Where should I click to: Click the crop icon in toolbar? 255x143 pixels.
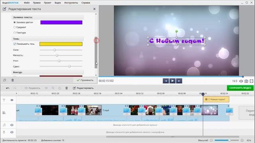click(x=53, y=88)
